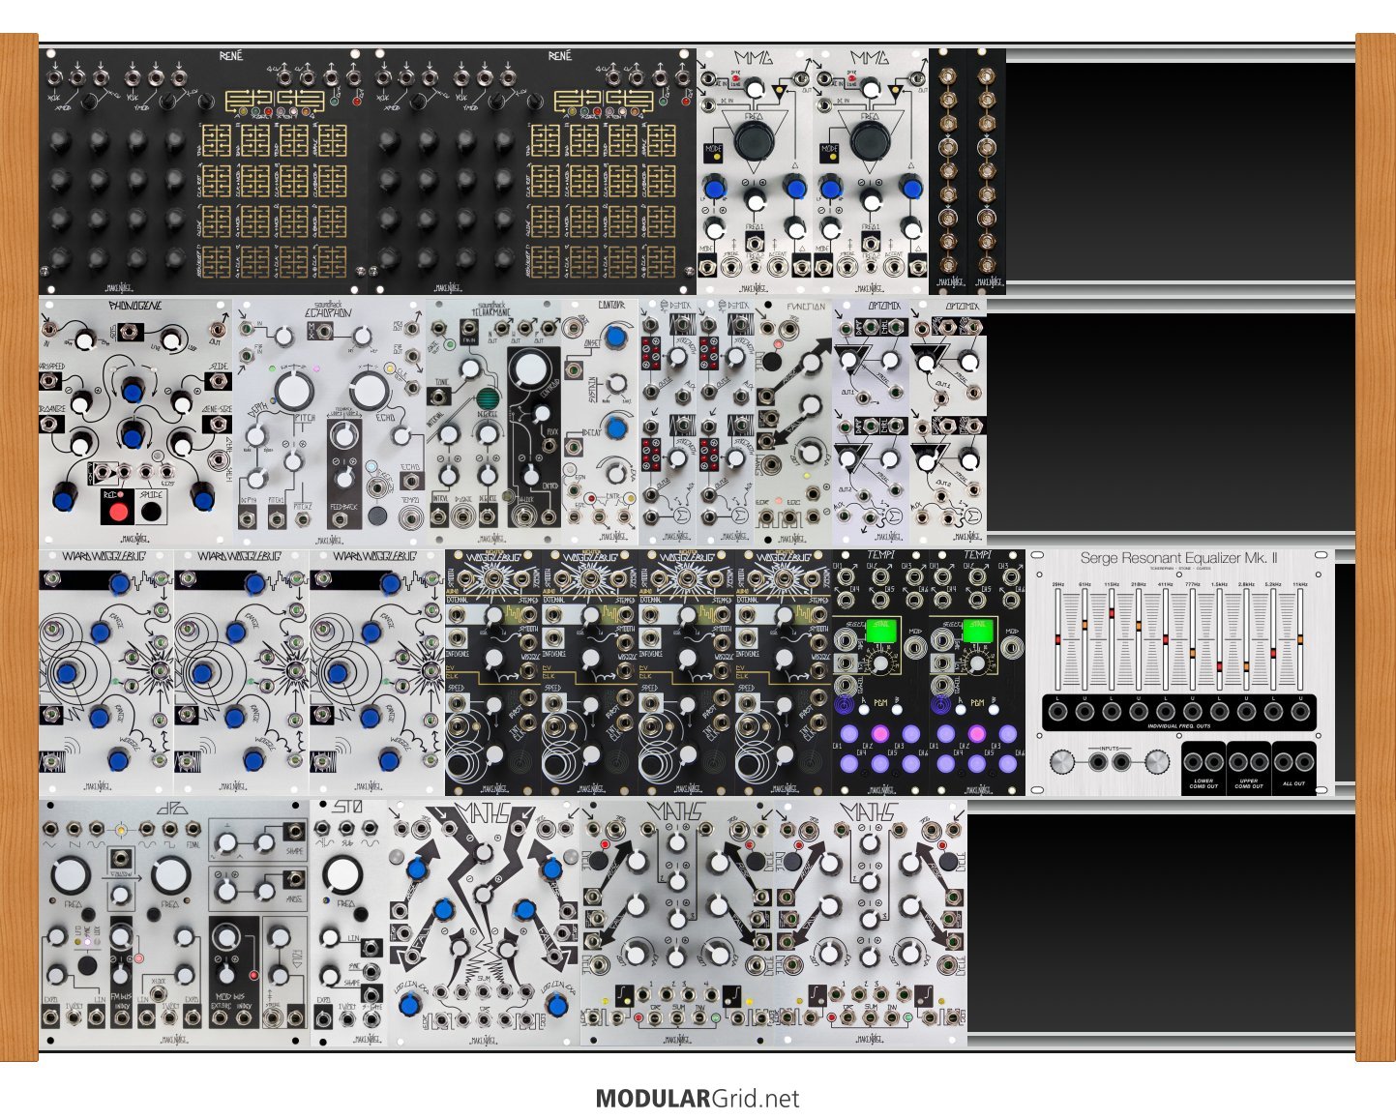Click the output jack below the 11kHz slider
1396x1119 pixels.
coord(1300,712)
